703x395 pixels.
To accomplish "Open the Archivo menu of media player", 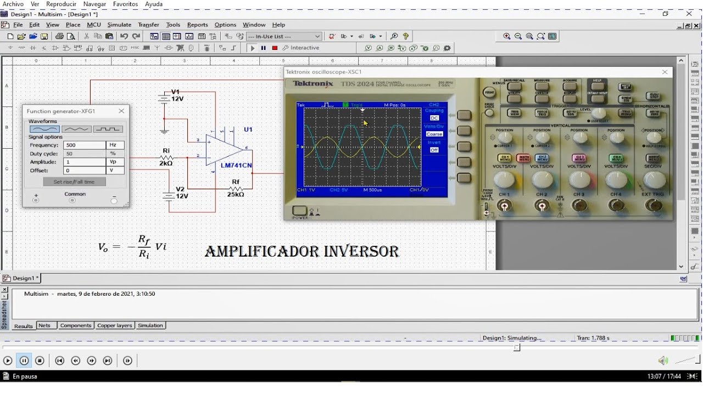I will point(13,4).
